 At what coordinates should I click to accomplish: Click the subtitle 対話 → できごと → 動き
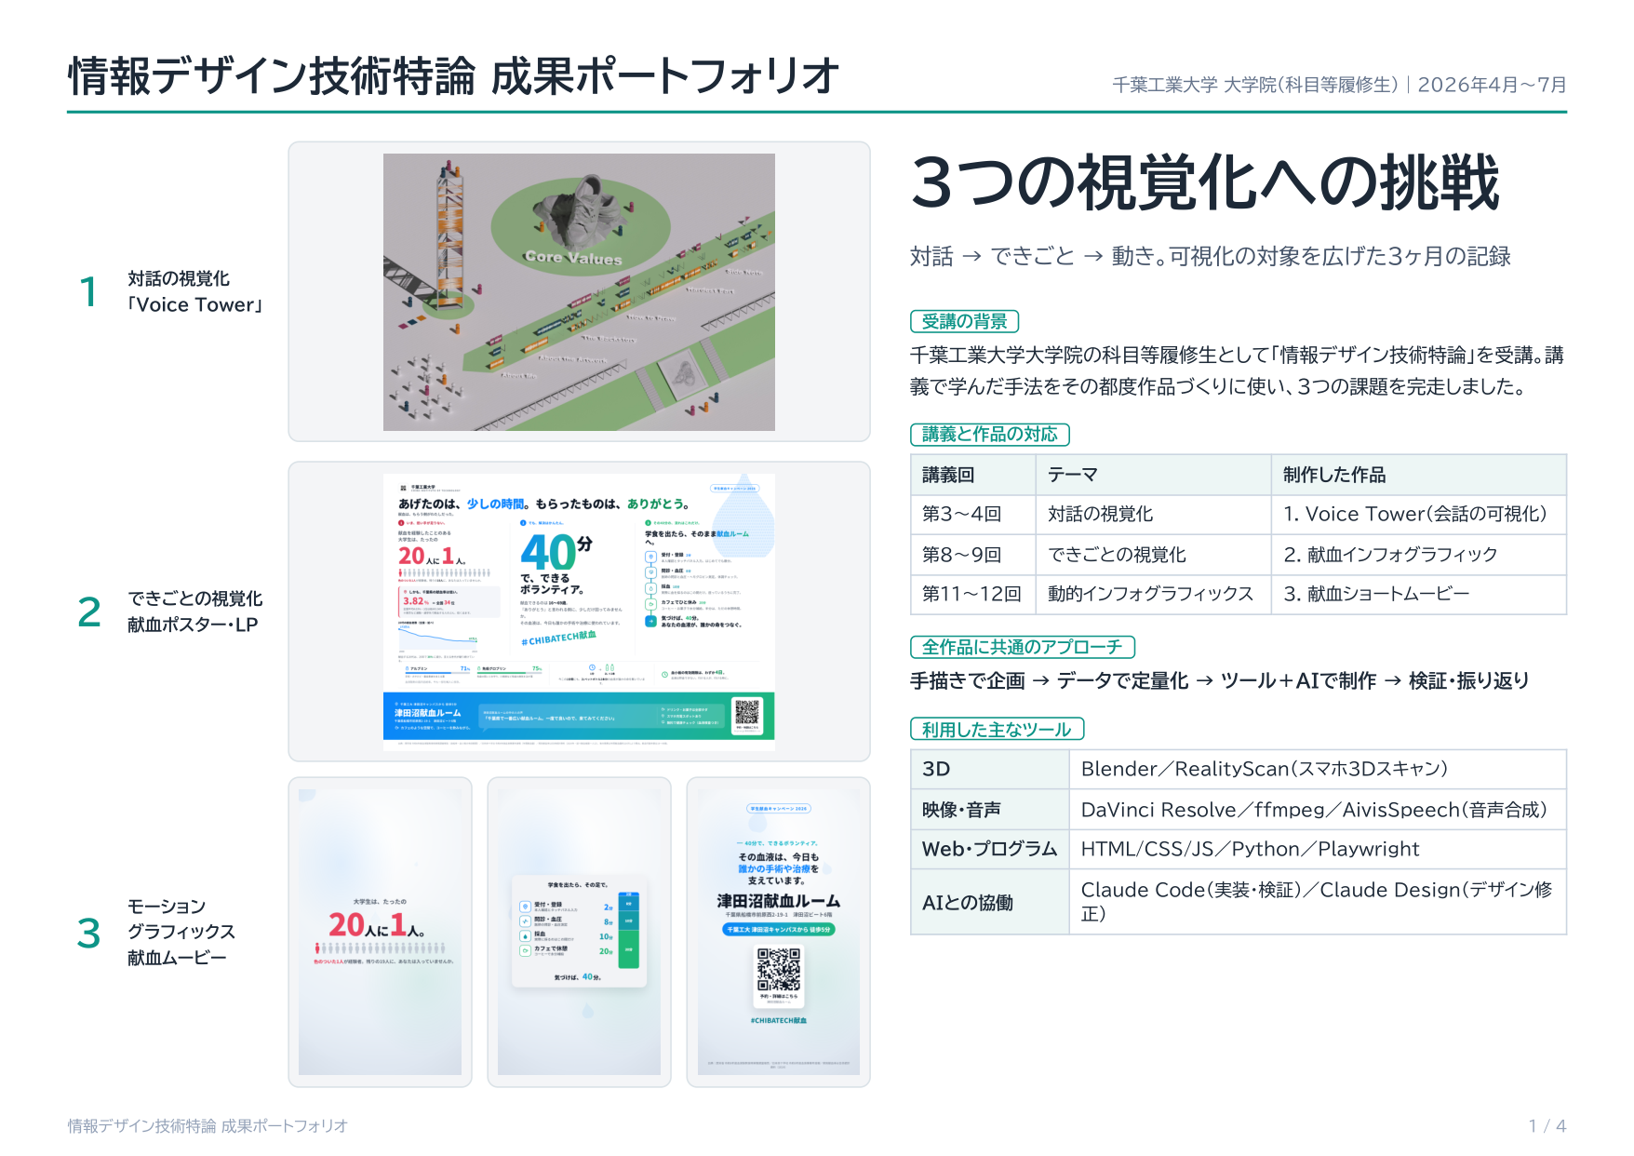[1210, 256]
